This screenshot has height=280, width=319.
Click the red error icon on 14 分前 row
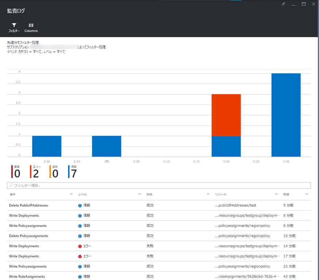(80, 246)
